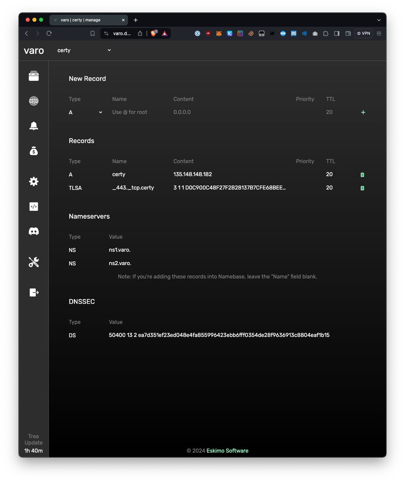
Task: Go back in browser history
Action: (26, 33)
